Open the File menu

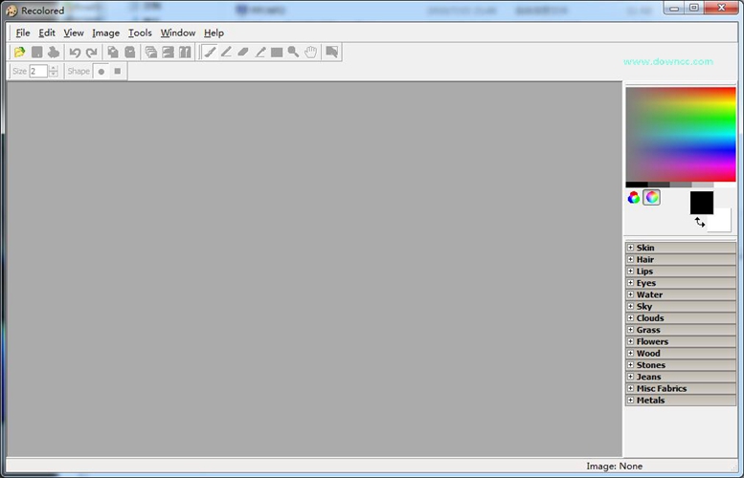pos(23,33)
